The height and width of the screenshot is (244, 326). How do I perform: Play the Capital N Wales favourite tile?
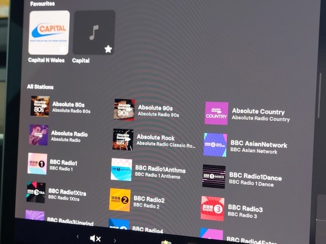click(x=48, y=31)
